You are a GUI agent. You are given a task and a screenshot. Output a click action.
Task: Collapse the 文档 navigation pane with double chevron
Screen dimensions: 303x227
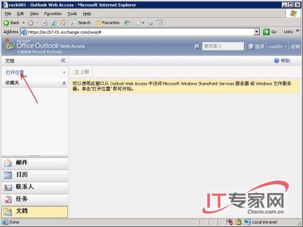coord(63,61)
